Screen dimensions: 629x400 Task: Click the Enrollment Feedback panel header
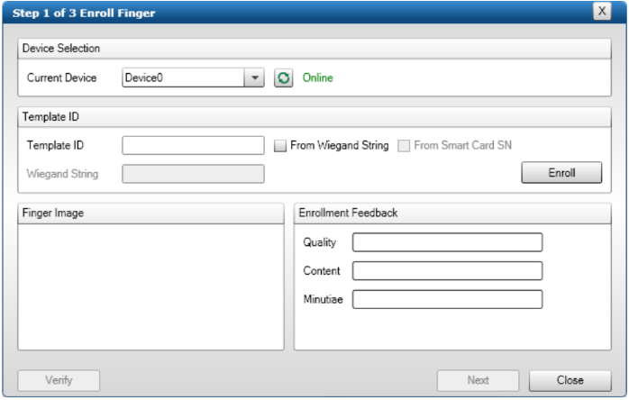pos(452,213)
